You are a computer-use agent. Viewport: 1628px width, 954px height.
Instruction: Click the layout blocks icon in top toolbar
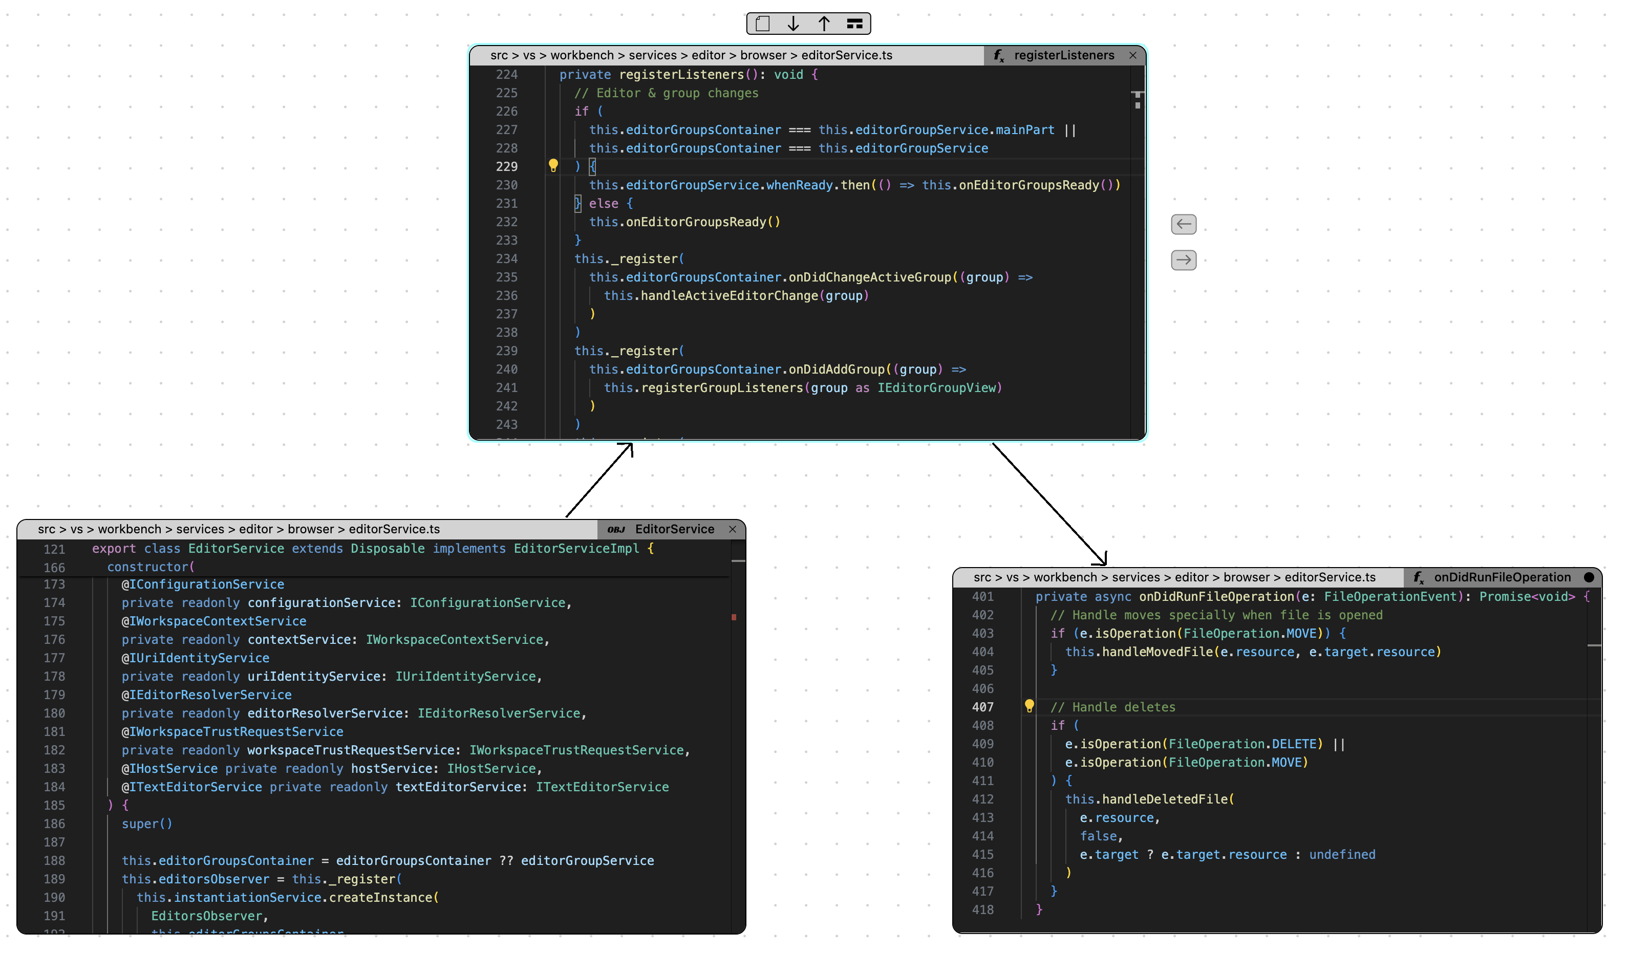pyautogui.click(x=855, y=24)
